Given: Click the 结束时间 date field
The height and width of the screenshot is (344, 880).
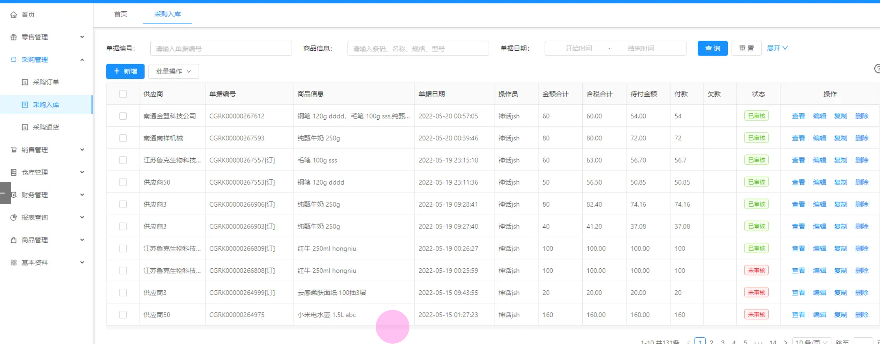Looking at the screenshot, I should coord(641,48).
